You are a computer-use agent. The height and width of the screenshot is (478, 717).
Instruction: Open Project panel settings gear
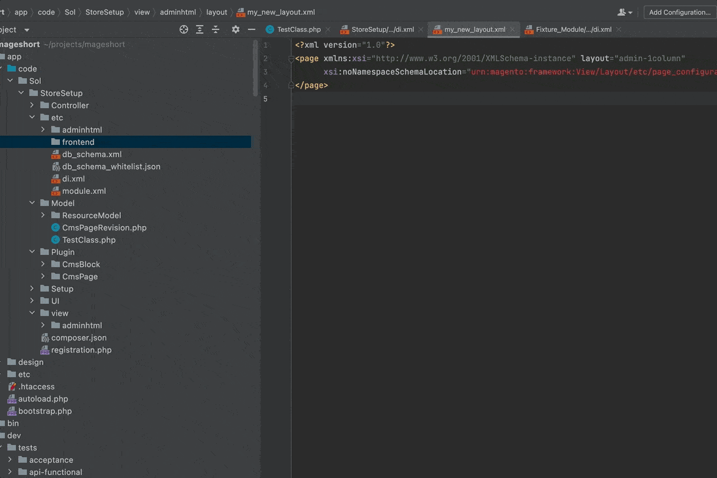tap(236, 29)
